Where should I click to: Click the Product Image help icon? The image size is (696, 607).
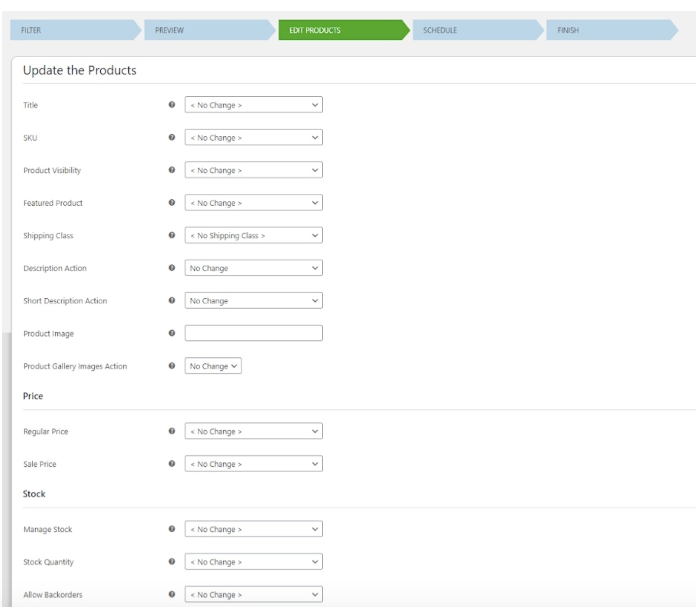172,333
